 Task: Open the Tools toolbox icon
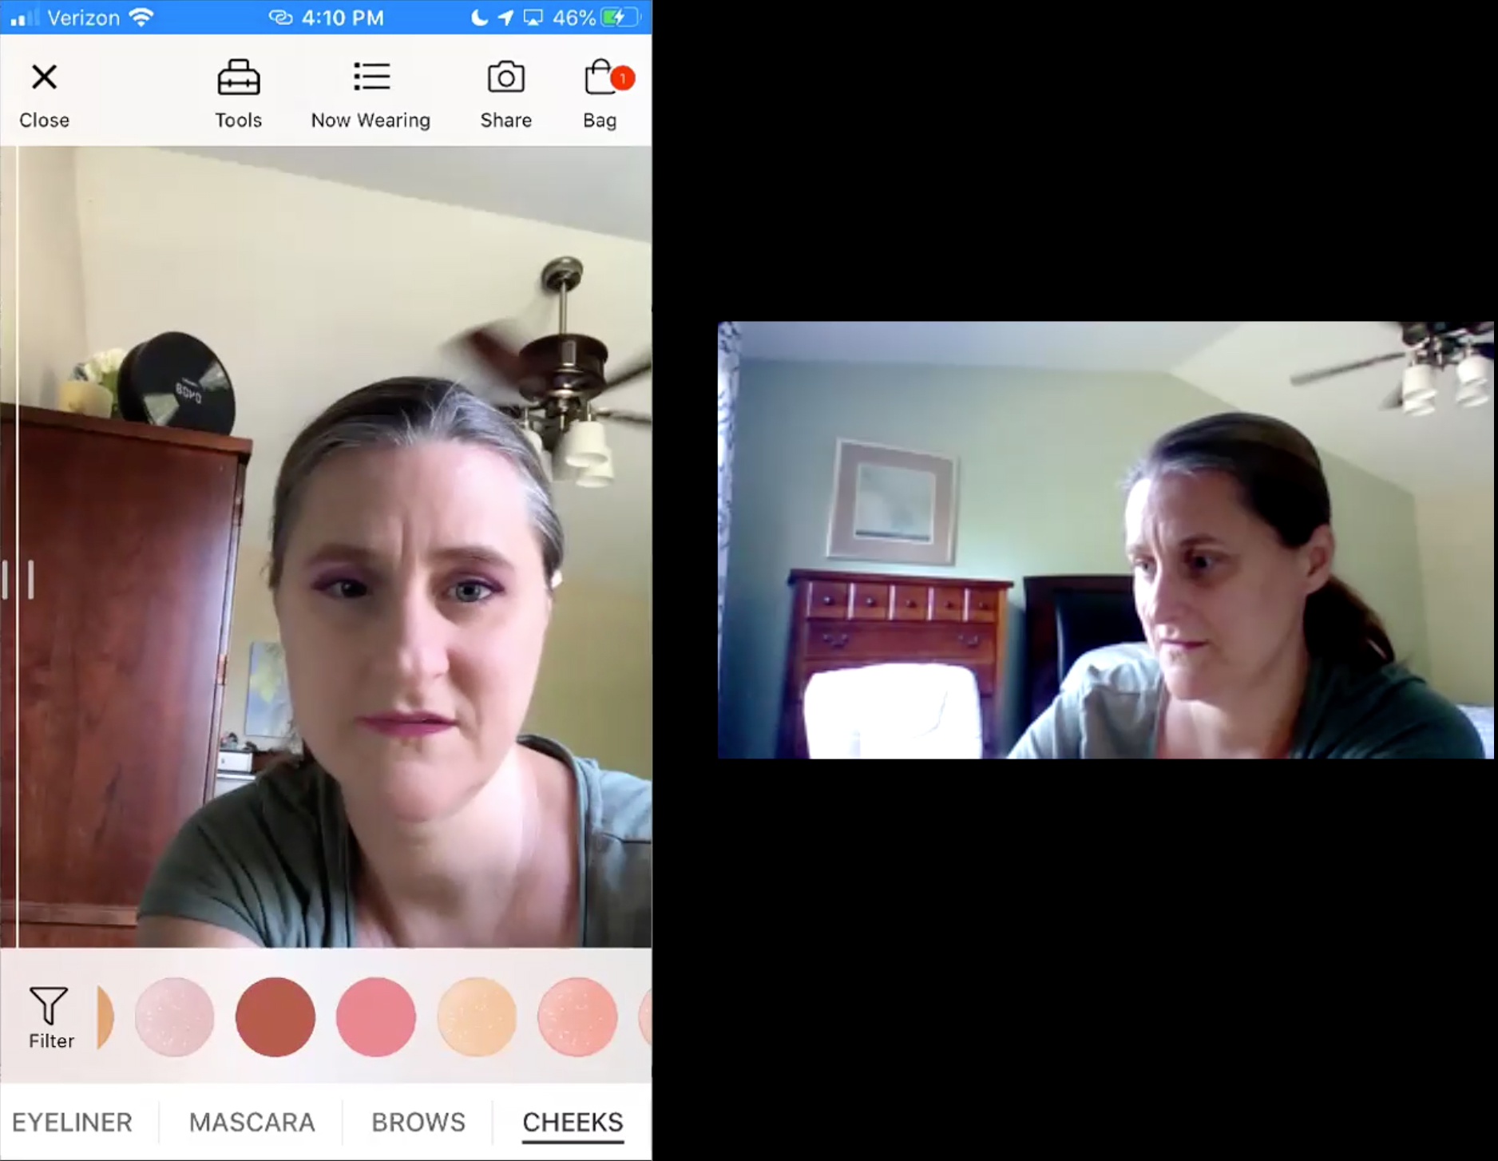[238, 93]
